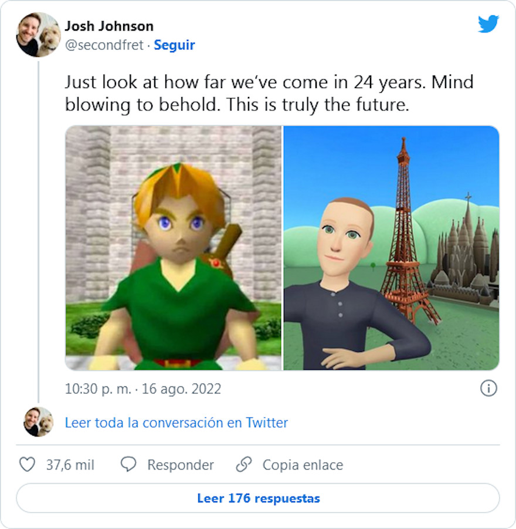The height and width of the screenshot is (529, 516).
Task: Click the reply speech bubble icon
Action: [128, 465]
